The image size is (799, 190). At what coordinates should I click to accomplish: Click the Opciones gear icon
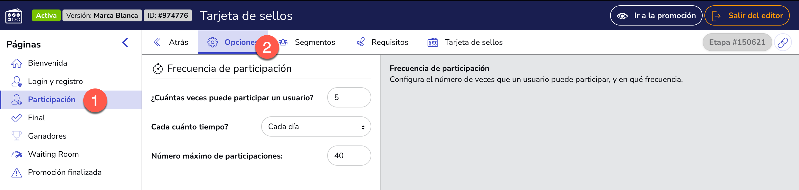pyautogui.click(x=212, y=42)
